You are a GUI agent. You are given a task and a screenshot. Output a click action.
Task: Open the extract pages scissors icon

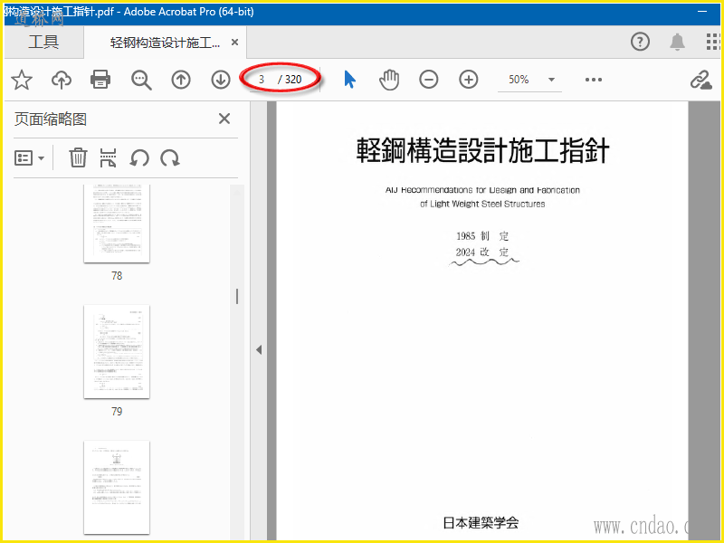coord(108,157)
